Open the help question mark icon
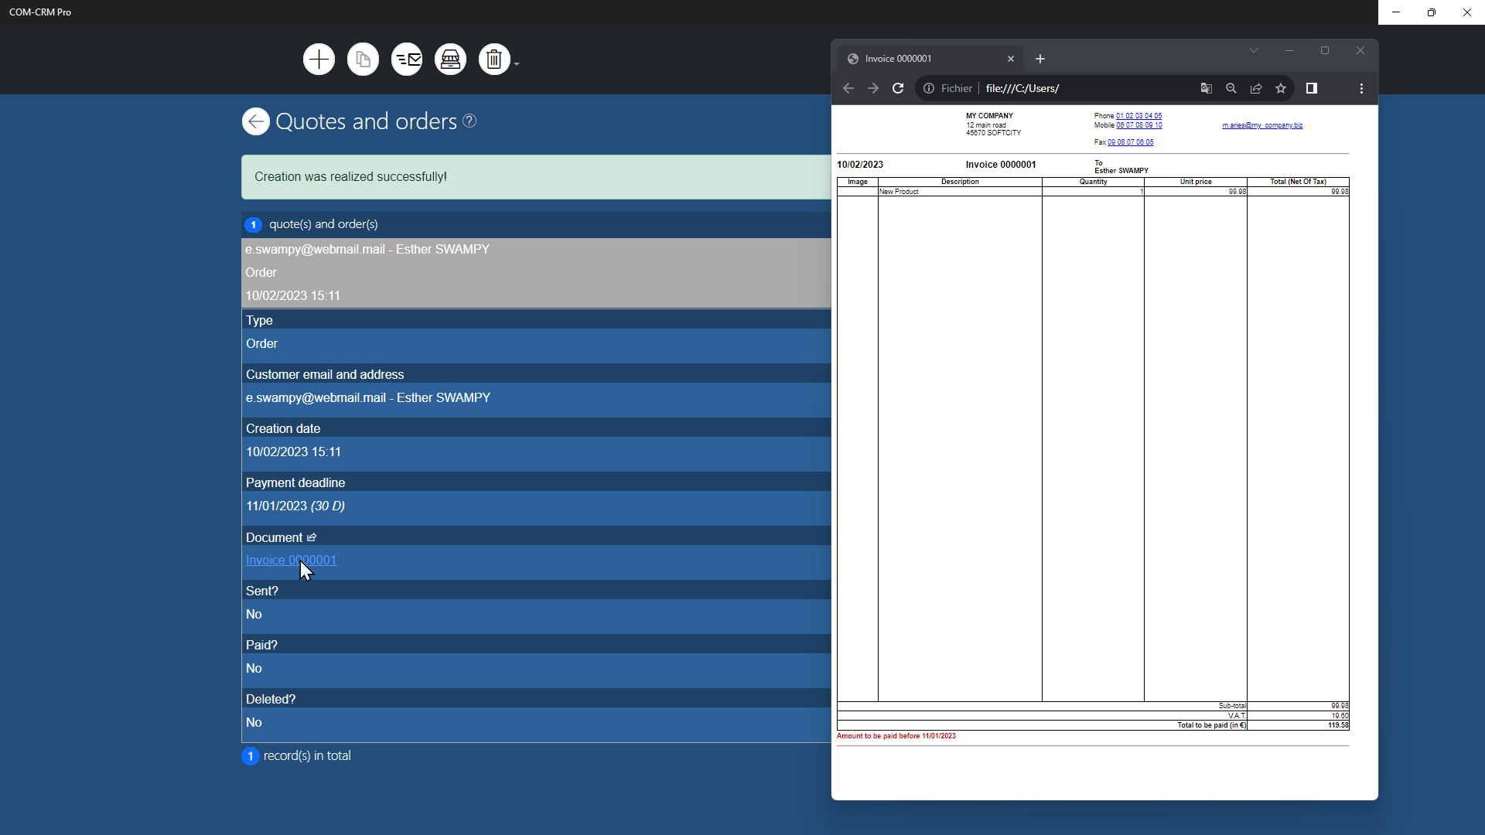 (x=469, y=121)
